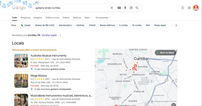This screenshot has height=106, width=202.
Task: Switch to the Vídeos curtos tab
Action: tap(52, 18)
